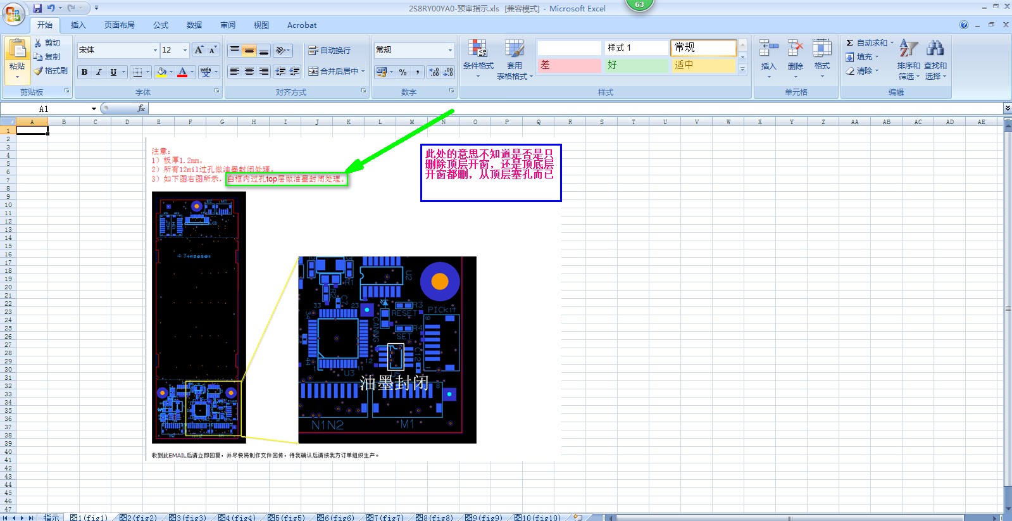
Task: Click the Excel help question icon
Action: tap(964, 25)
